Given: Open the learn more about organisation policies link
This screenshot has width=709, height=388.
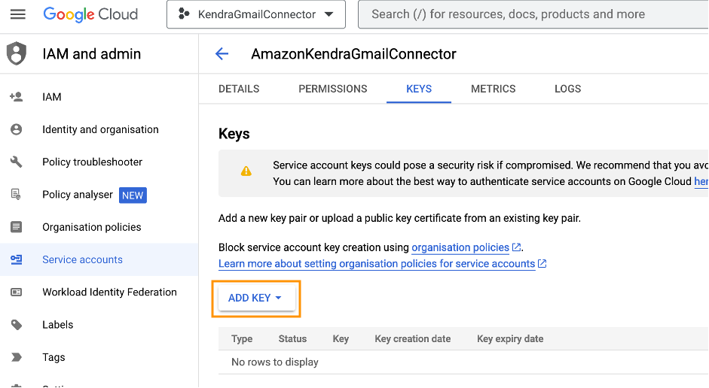Looking at the screenshot, I should click(377, 264).
